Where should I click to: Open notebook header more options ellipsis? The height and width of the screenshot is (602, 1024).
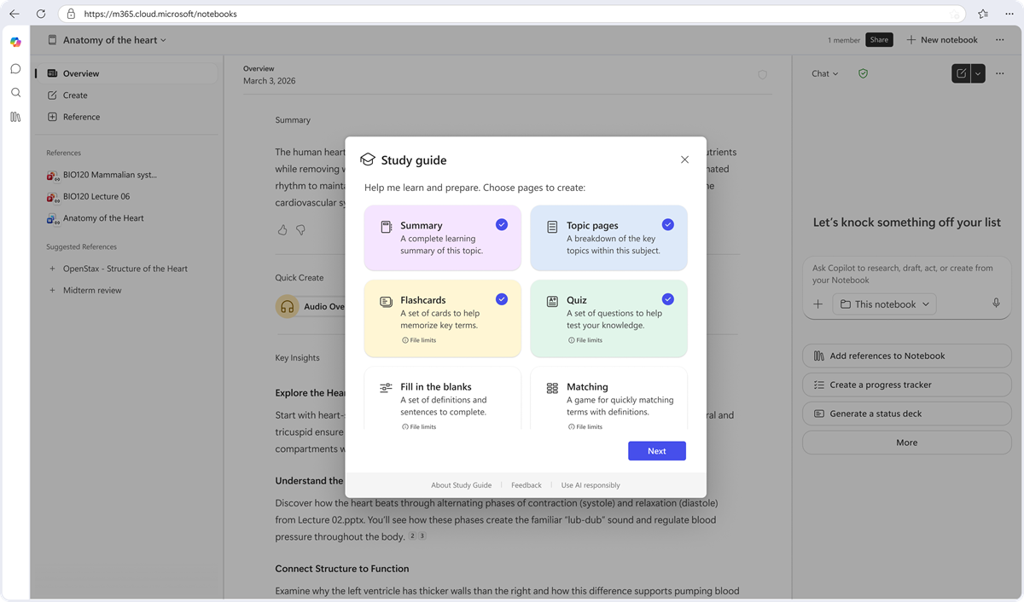(x=999, y=40)
